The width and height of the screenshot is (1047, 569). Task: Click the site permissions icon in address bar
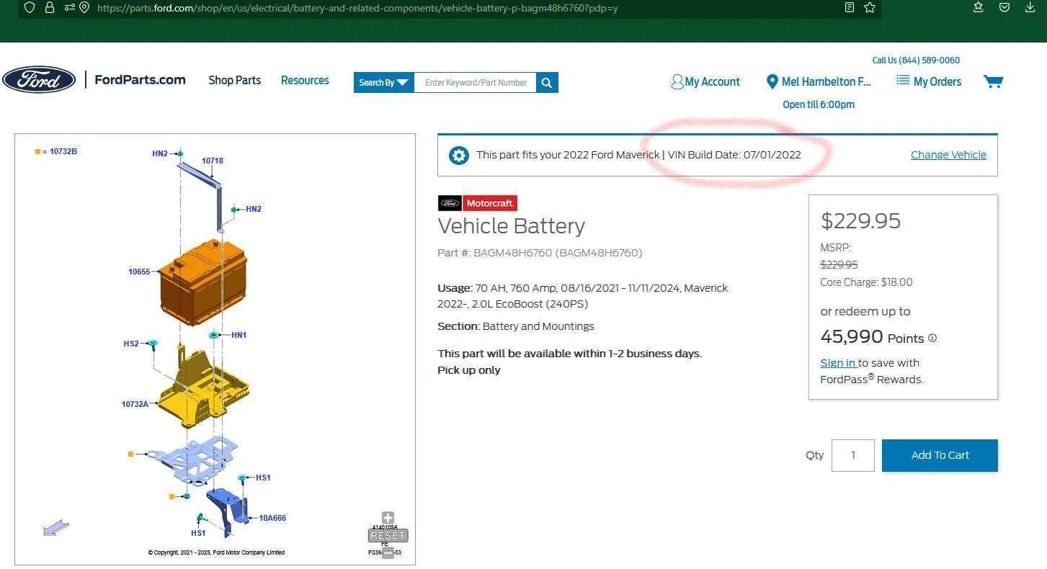(69, 7)
